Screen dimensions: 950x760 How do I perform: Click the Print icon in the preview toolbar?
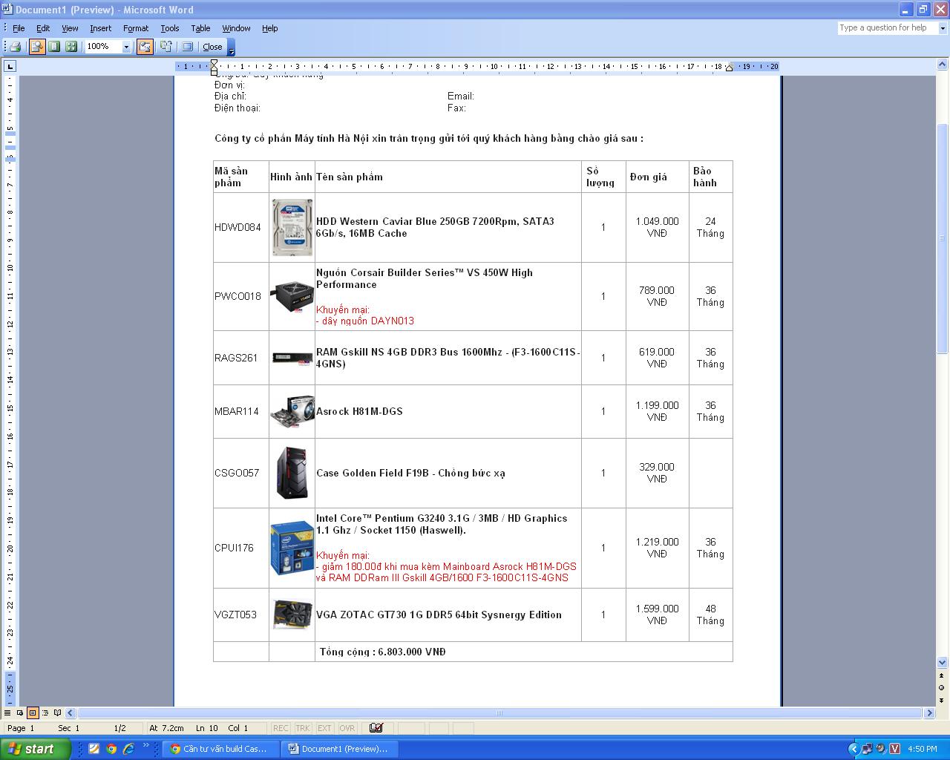(15, 47)
